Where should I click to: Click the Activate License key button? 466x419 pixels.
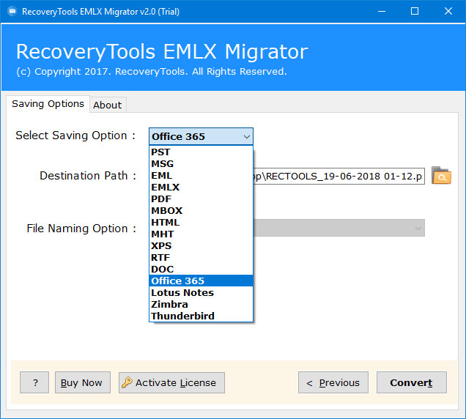click(x=171, y=382)
